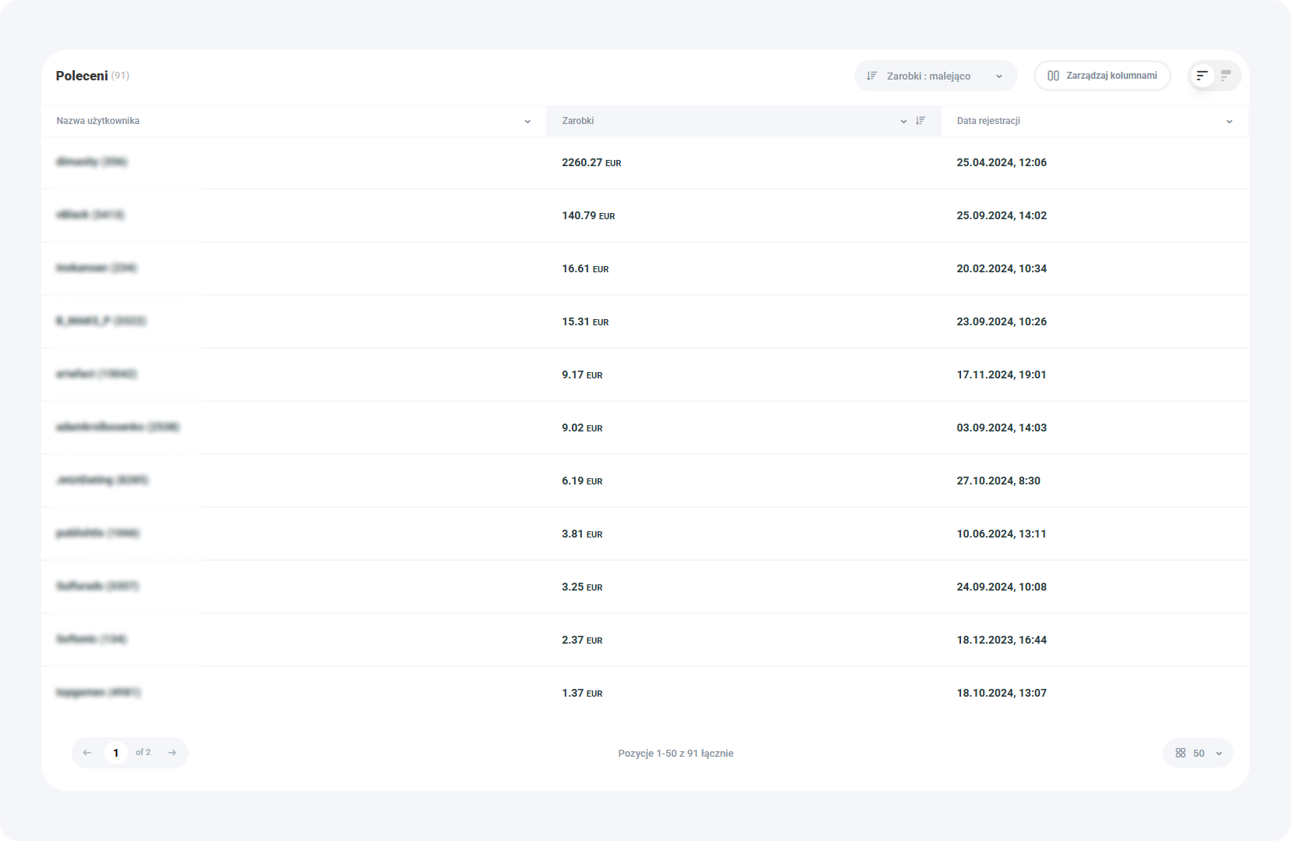Click the columns icon beside Zarządzaj kolumnami
The height and width of the screenshot is (841, 1291).
click(x=1053, y=76)
